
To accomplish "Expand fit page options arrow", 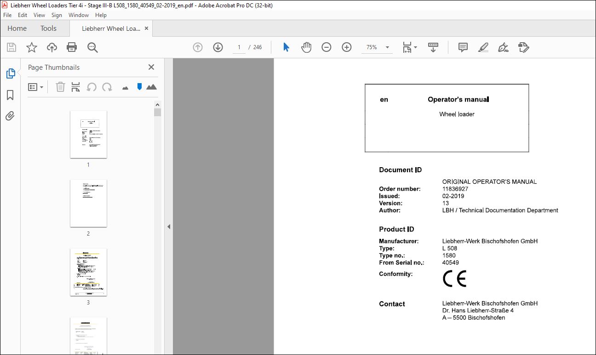I will [416, 47].
